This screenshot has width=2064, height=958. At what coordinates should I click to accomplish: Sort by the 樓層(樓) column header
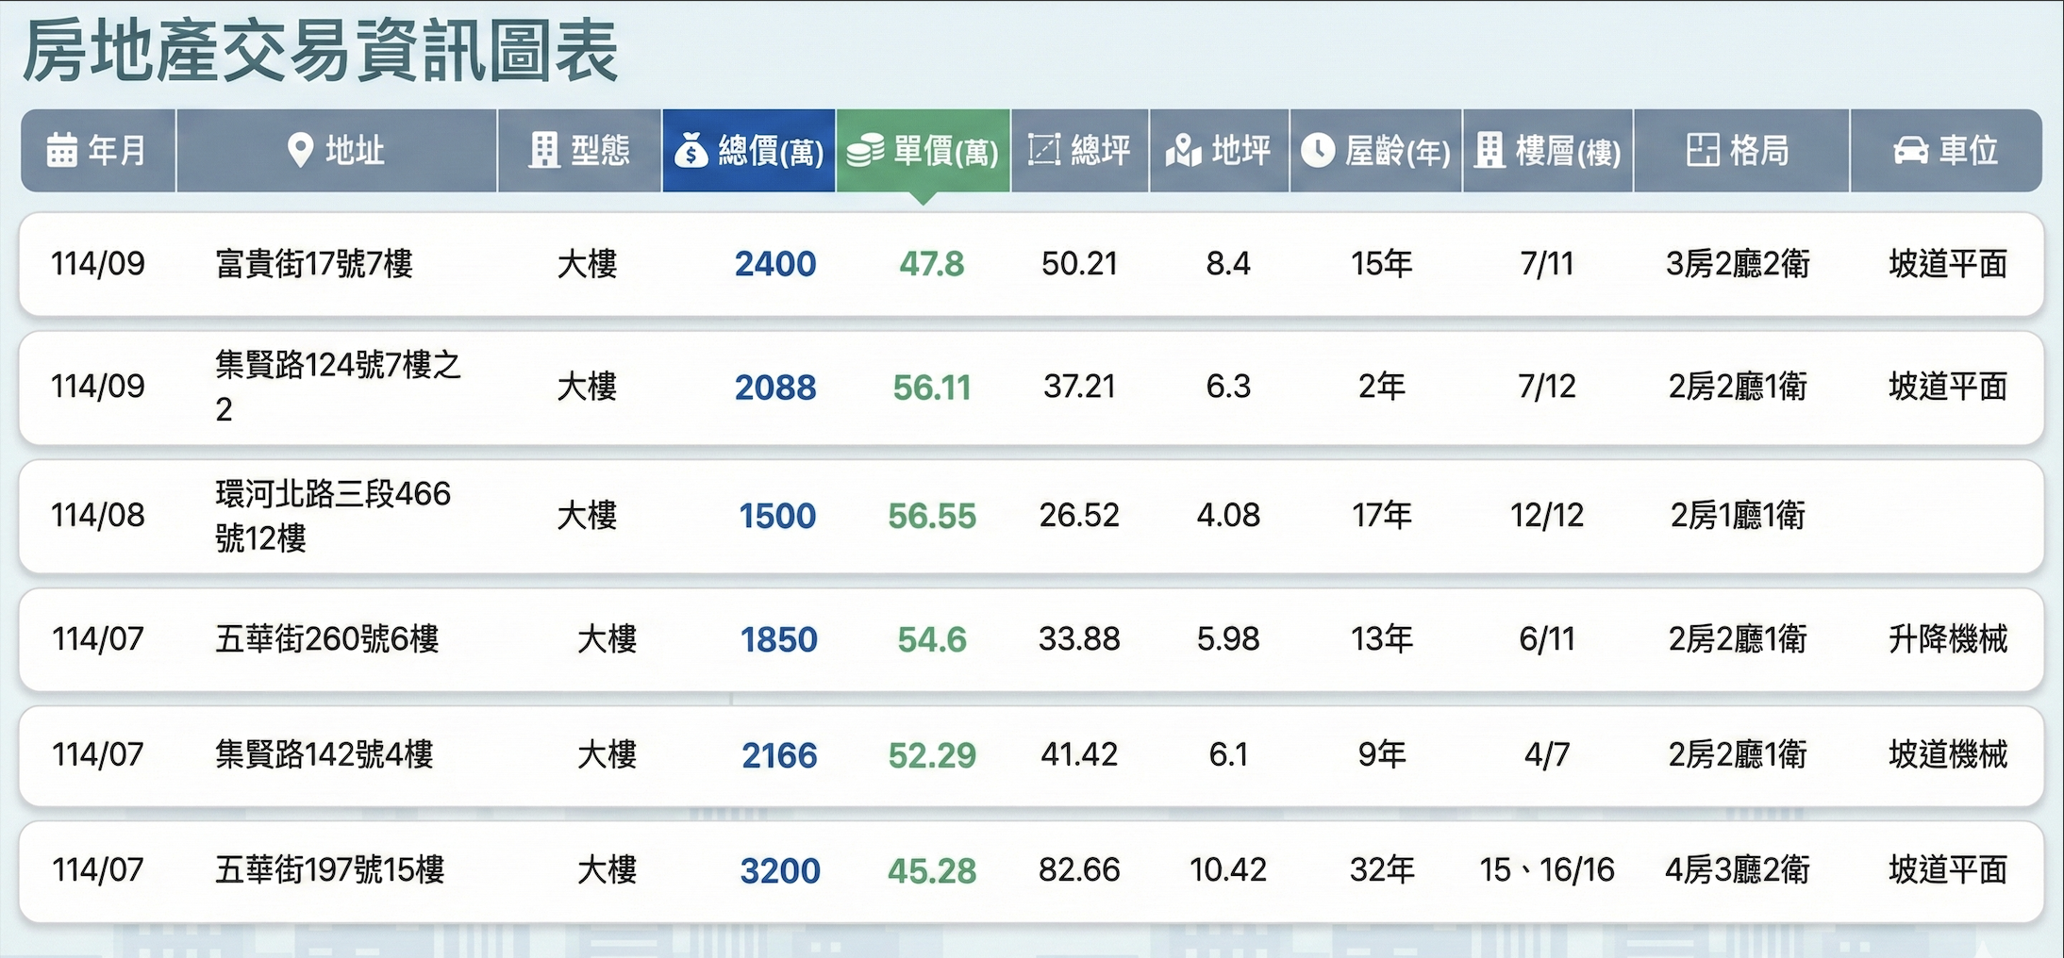tap(1548, 151)
